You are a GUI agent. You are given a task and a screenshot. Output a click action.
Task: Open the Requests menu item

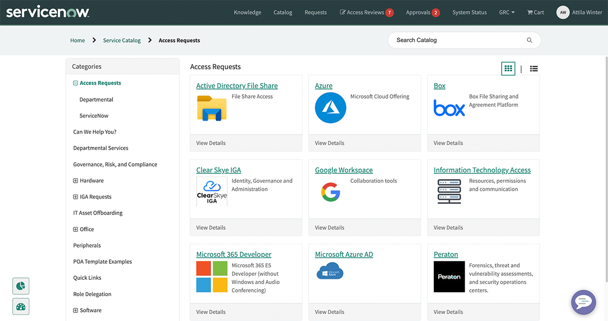tap(316, 12)
